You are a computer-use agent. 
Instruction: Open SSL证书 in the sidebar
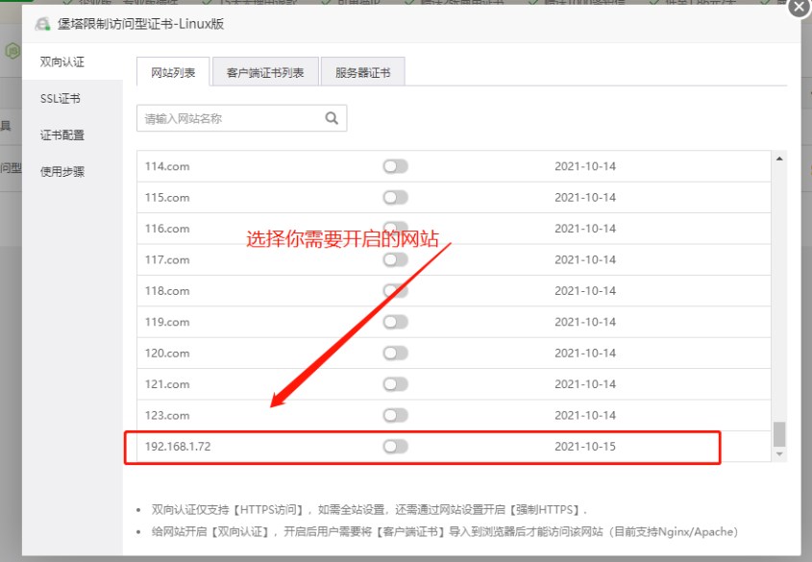point(61,98)
